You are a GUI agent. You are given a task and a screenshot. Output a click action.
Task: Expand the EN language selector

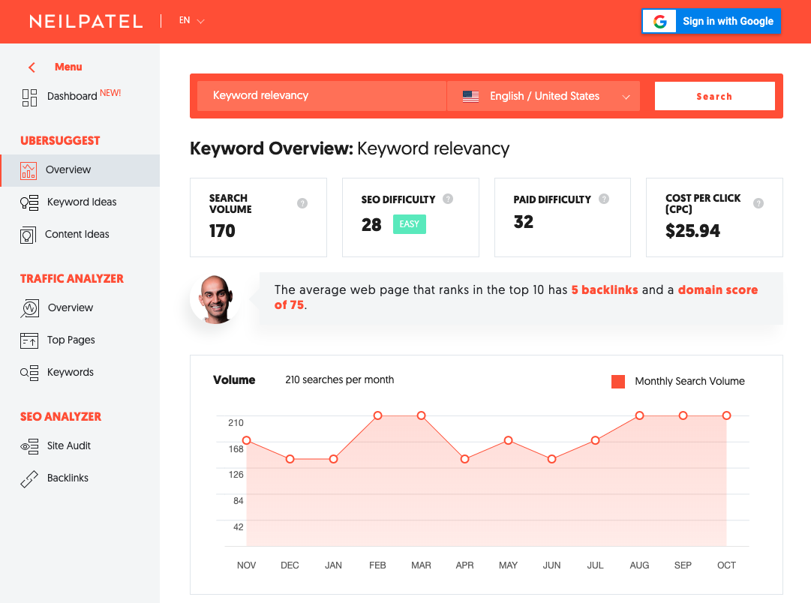click(x=190, y=20)
